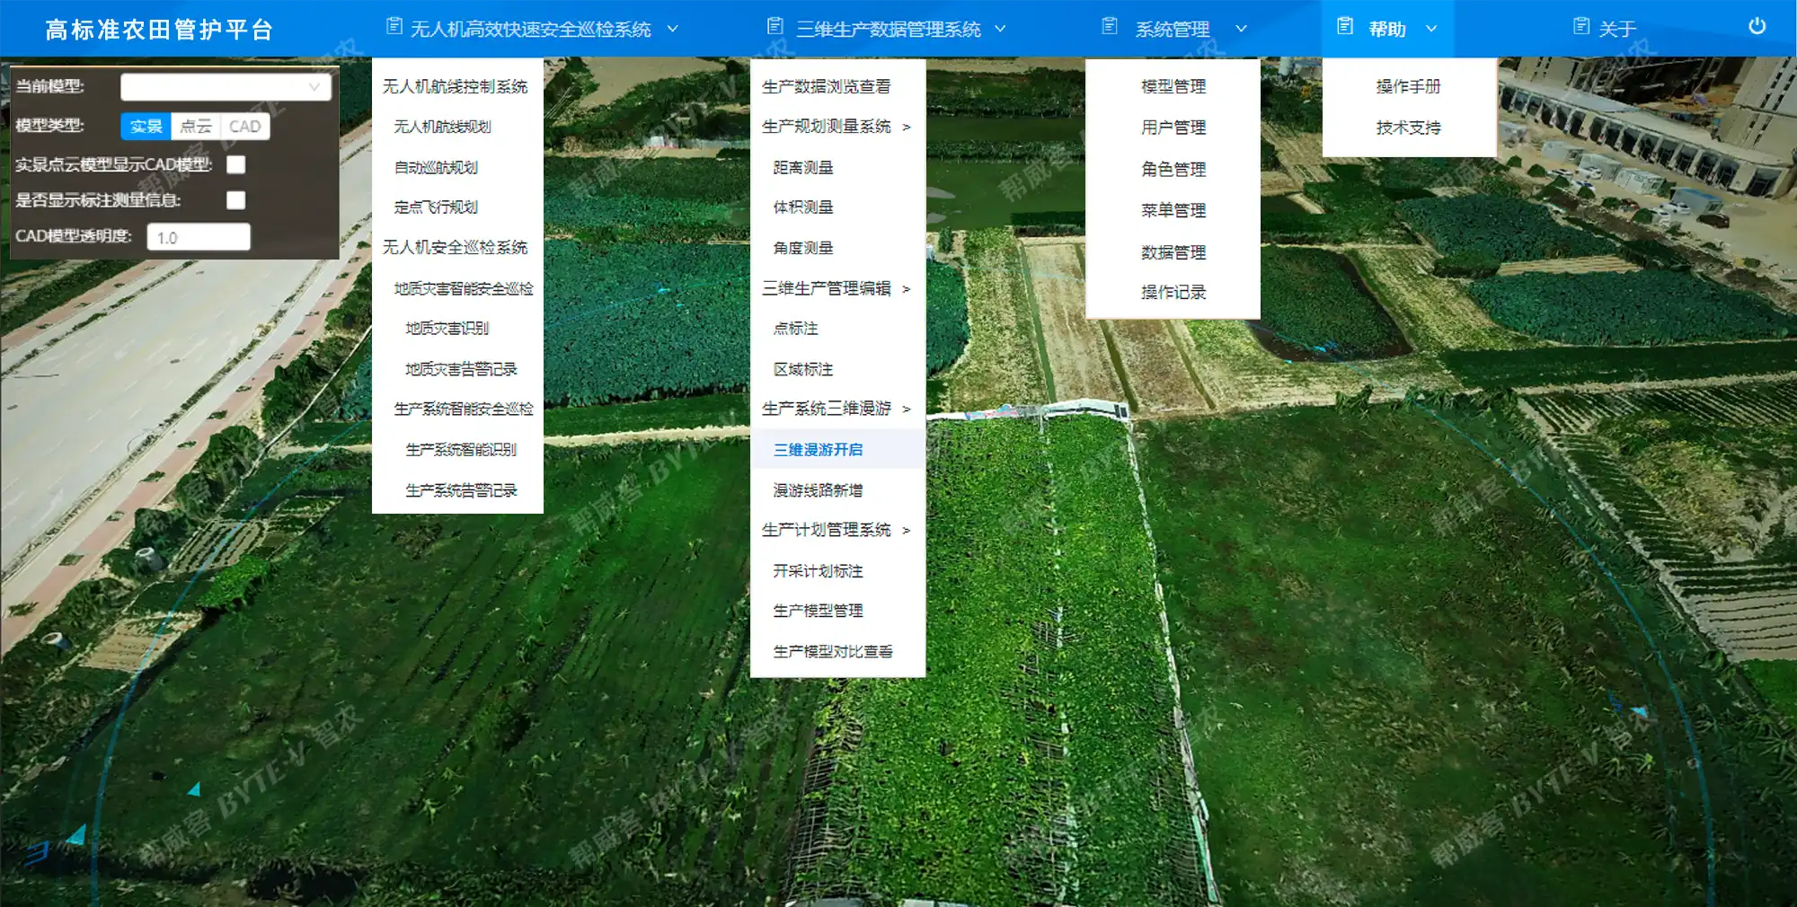This screenshot has height=907, width=1797.
Task: Open 模型管理 under 系统管理
Action: point(1173,86)
